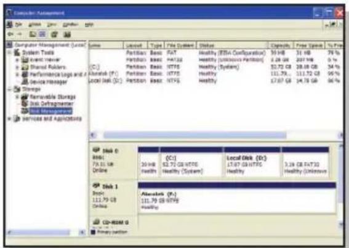Click the toolbar icon next to the console tree toggle
Viewport: 349px width, 248px height.
click(55, 34)
